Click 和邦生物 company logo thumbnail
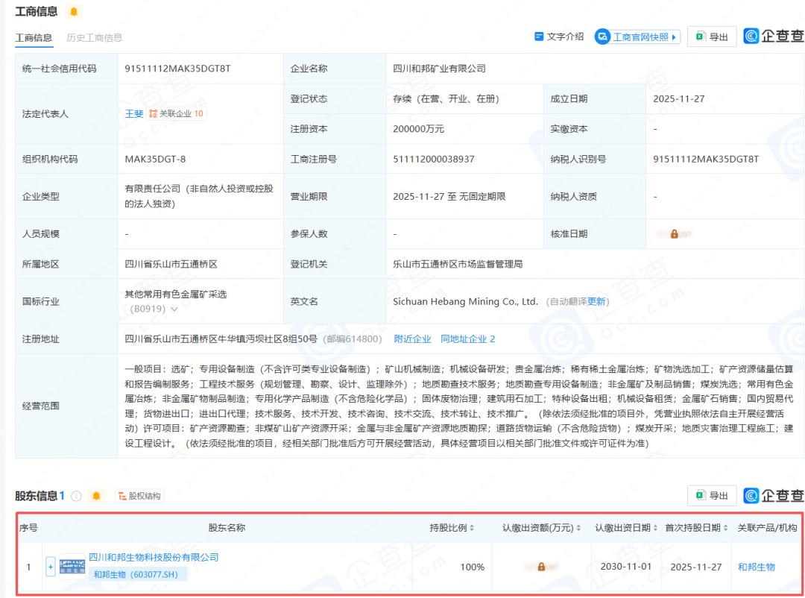 (72, 566)
